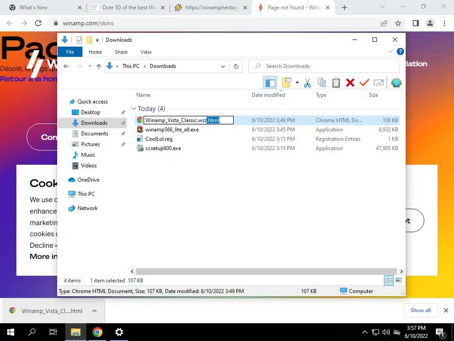Switch to details view icon in status bar
This screenshot has width=454, height=341.
(x=389, y=280)
